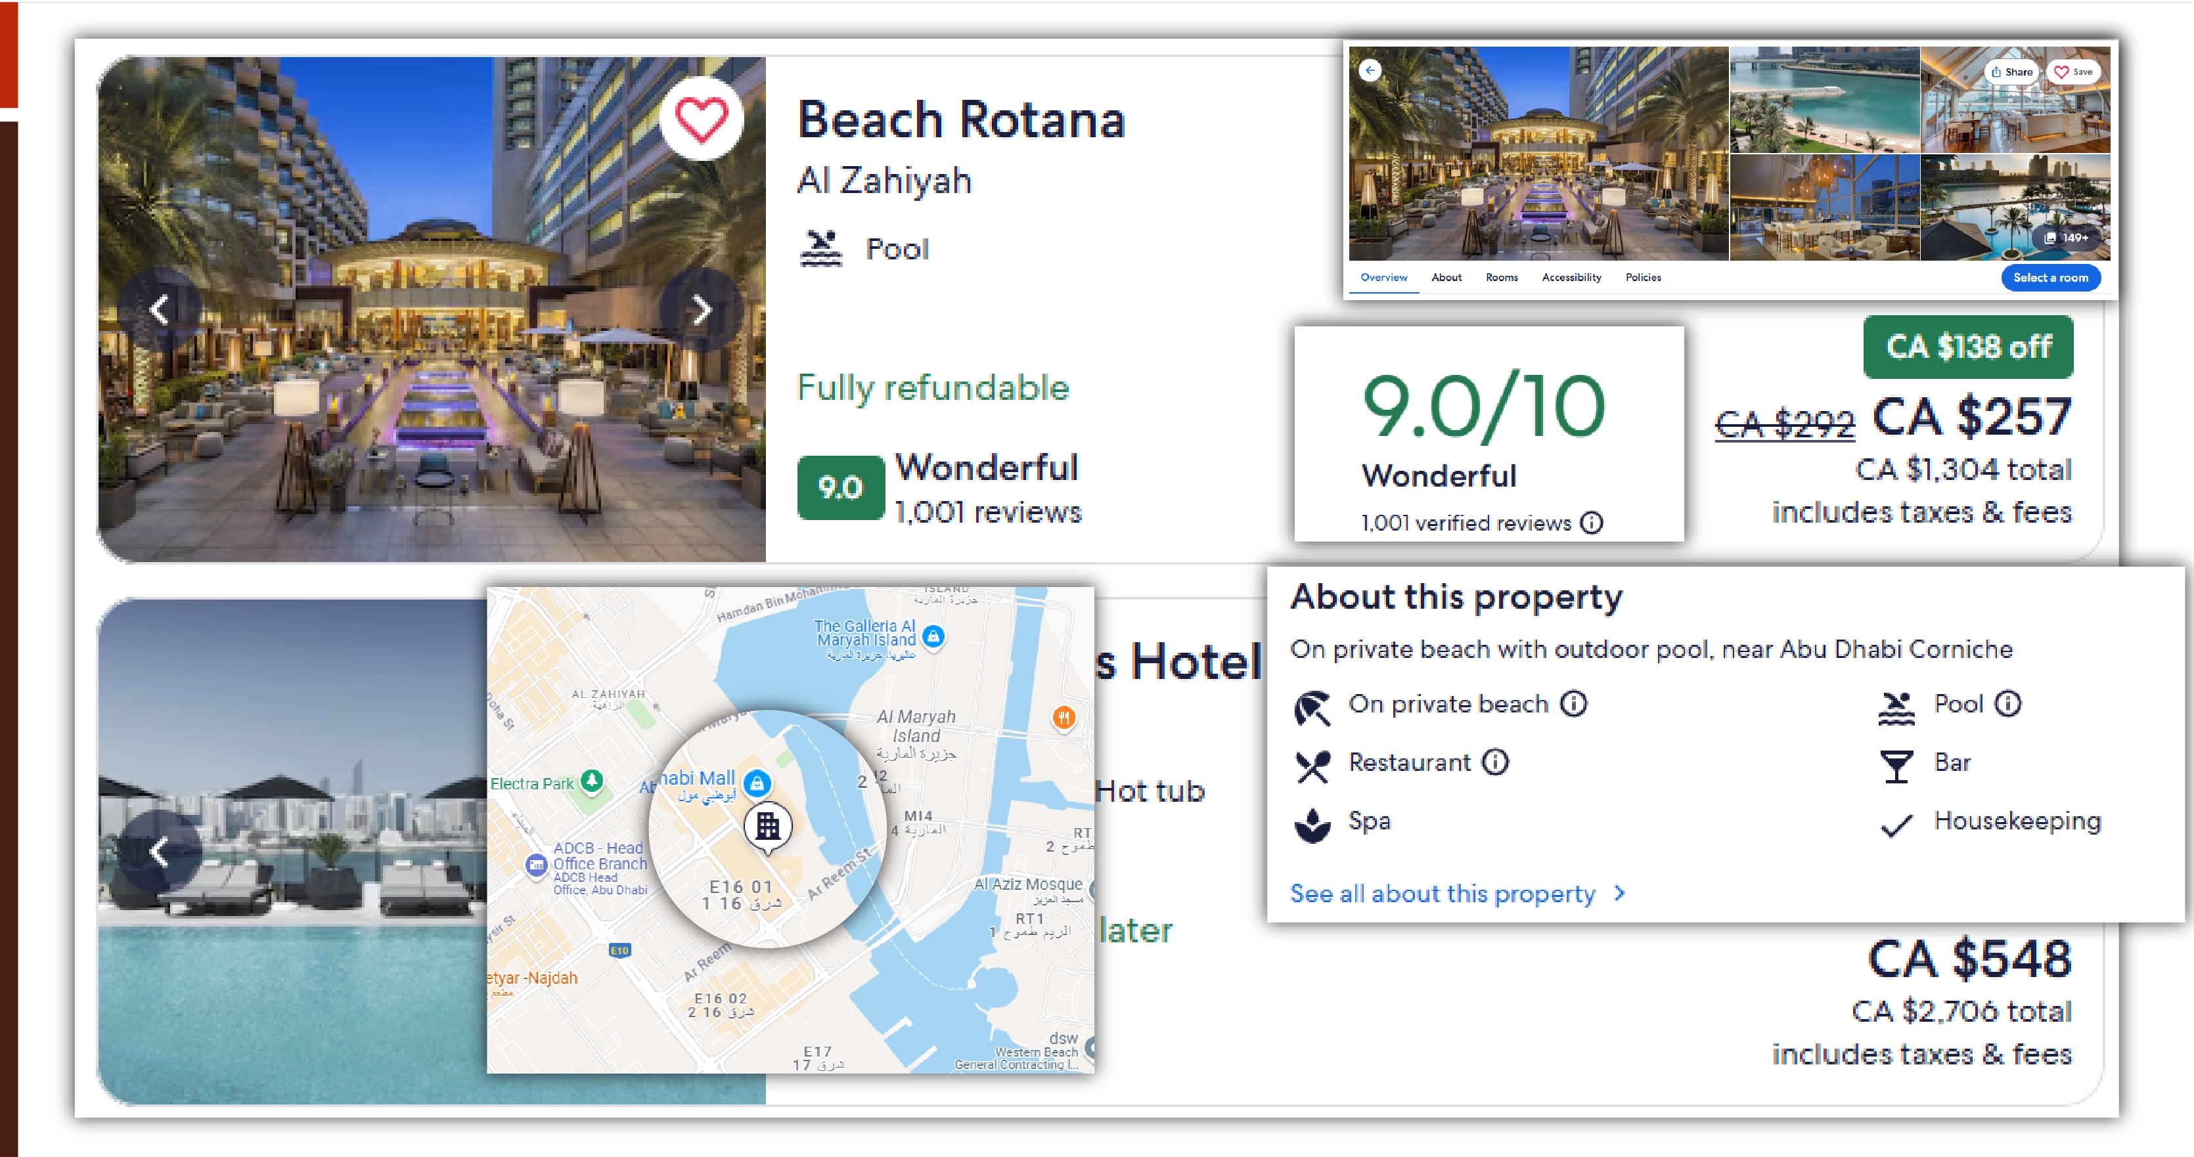This screenshot has width=2194, height=1157.
Task: Switch to the Accessibility tab
Action: [1571, 278]
